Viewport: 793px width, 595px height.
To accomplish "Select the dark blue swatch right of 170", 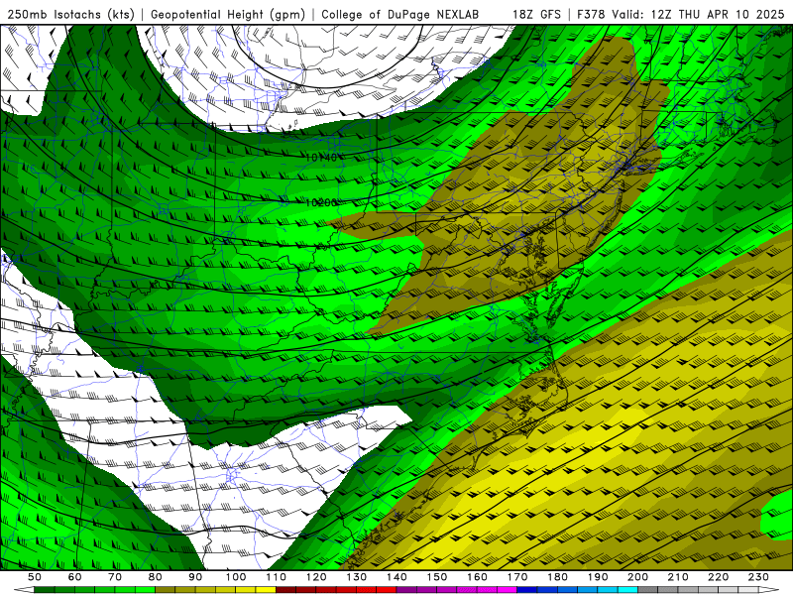I will point(527,589).
